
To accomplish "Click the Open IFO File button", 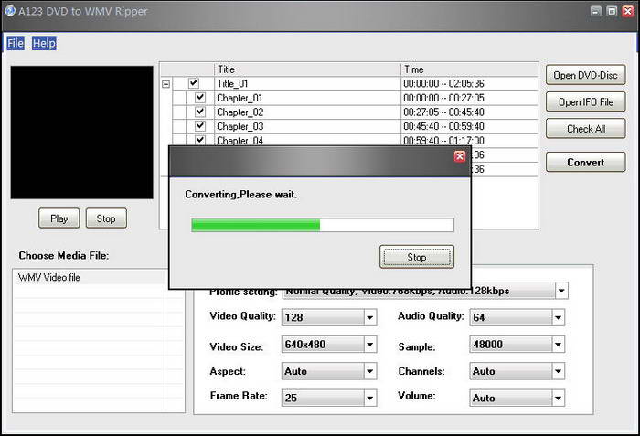I will 585,101.
